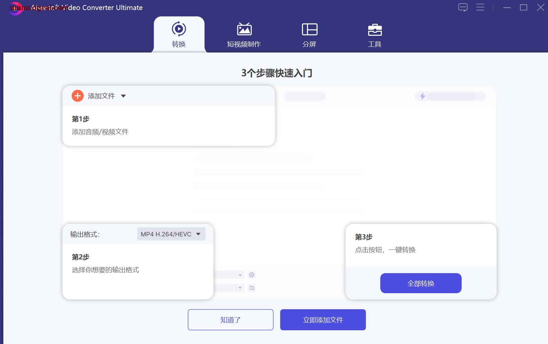Click the 添加文件 label
This screenshot has width=548, height=344.
tap(101, 96)
